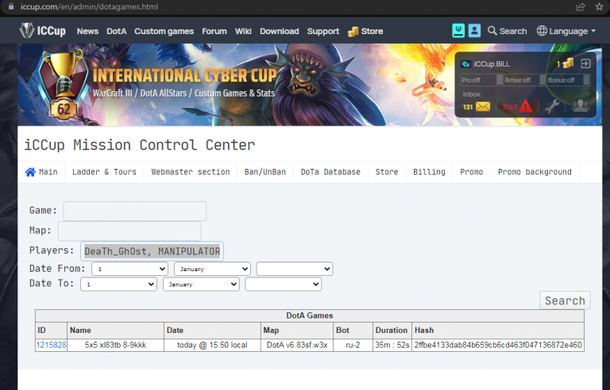Expand the Date From month dropdown
610x390 pixels.
(212, 269)
